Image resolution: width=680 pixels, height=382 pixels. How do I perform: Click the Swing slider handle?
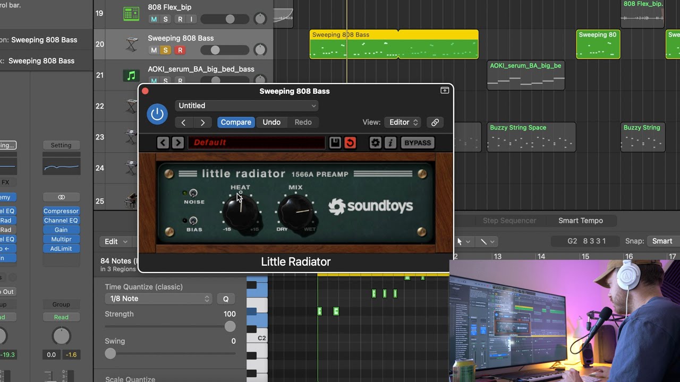(x=110, y=353)
